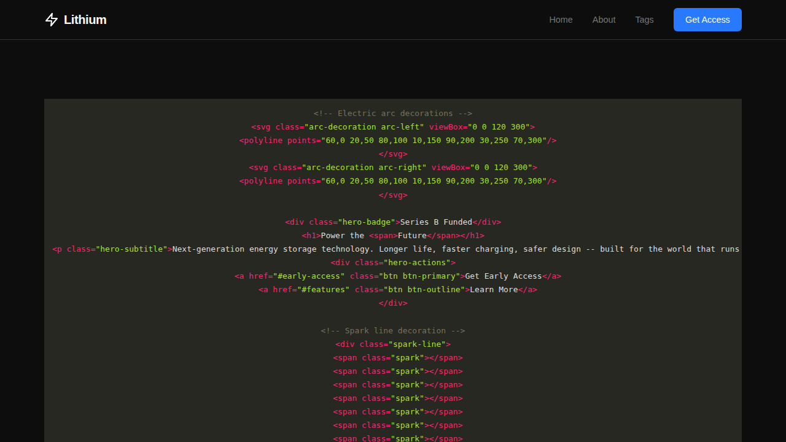The height and width of the screenshot is (442, 786).
Task: Select the spark-line div opening tag
Action: 393,344
